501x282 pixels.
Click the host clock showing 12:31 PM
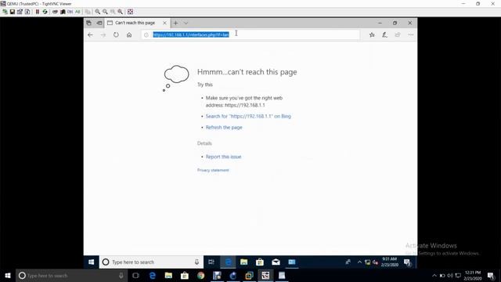point(473,276)
